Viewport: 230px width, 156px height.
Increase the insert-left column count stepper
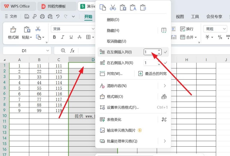159,50
